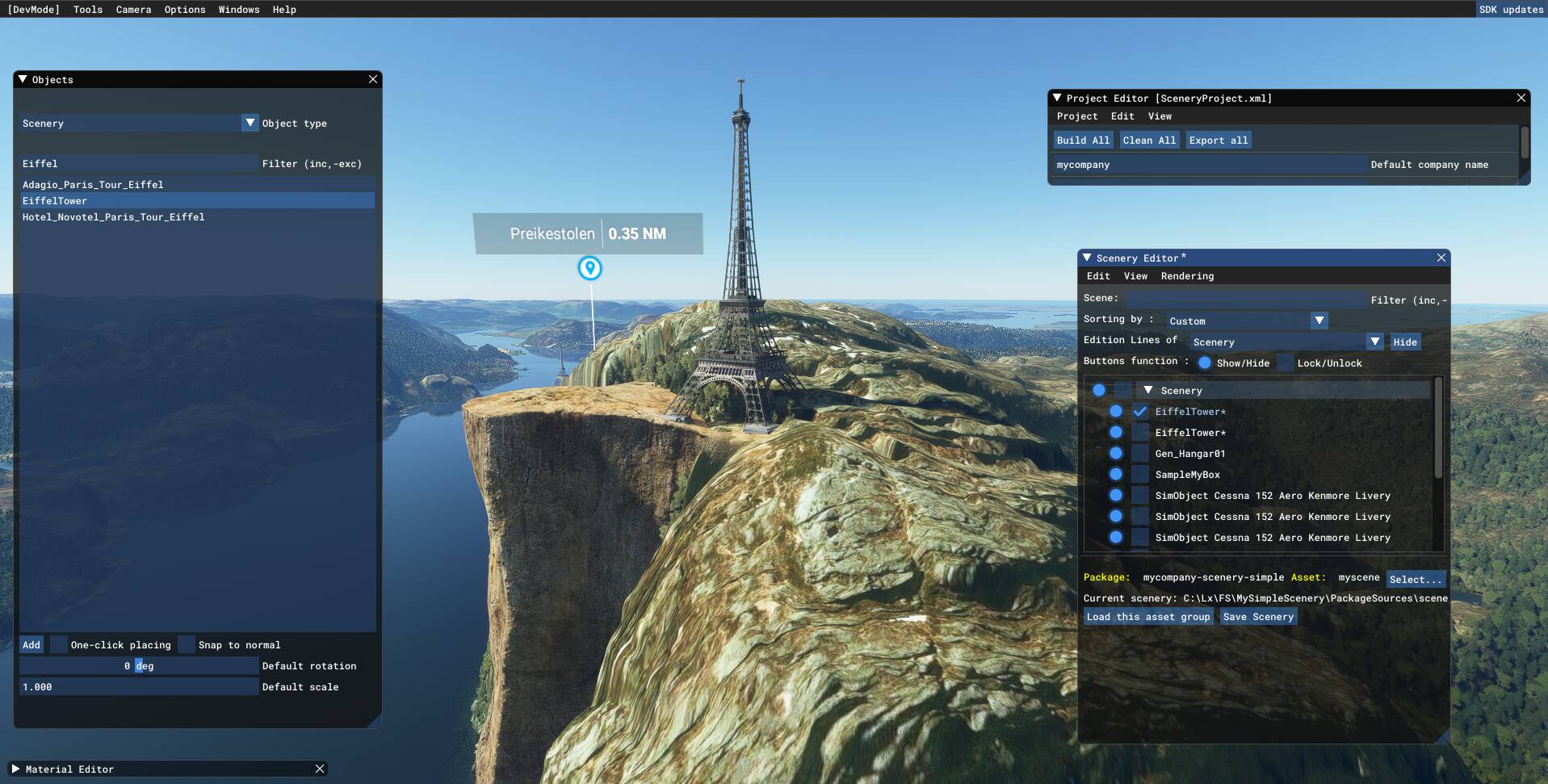Image resolution: width=1548 pixels, height=784 pixels.
Task: Collapse the Scenery Editor window triangle
Action: pyautogui.click(x=1087, y=258)
